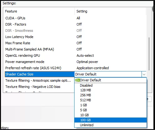Select Driver Default in the dropdown list
This screenshot has width=155, height=130.
point(111,80)
